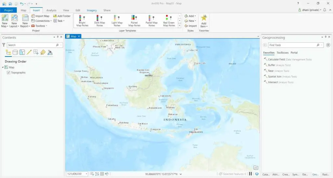Click the Geoprocessing plus menu button
The height and width of the screenshot is (178, 333).
coord(328,45)
